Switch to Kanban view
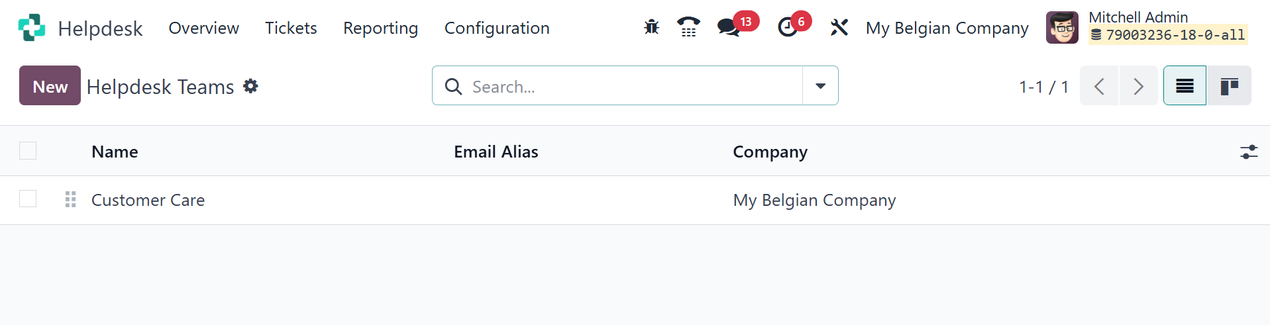 pos(1229,86)
